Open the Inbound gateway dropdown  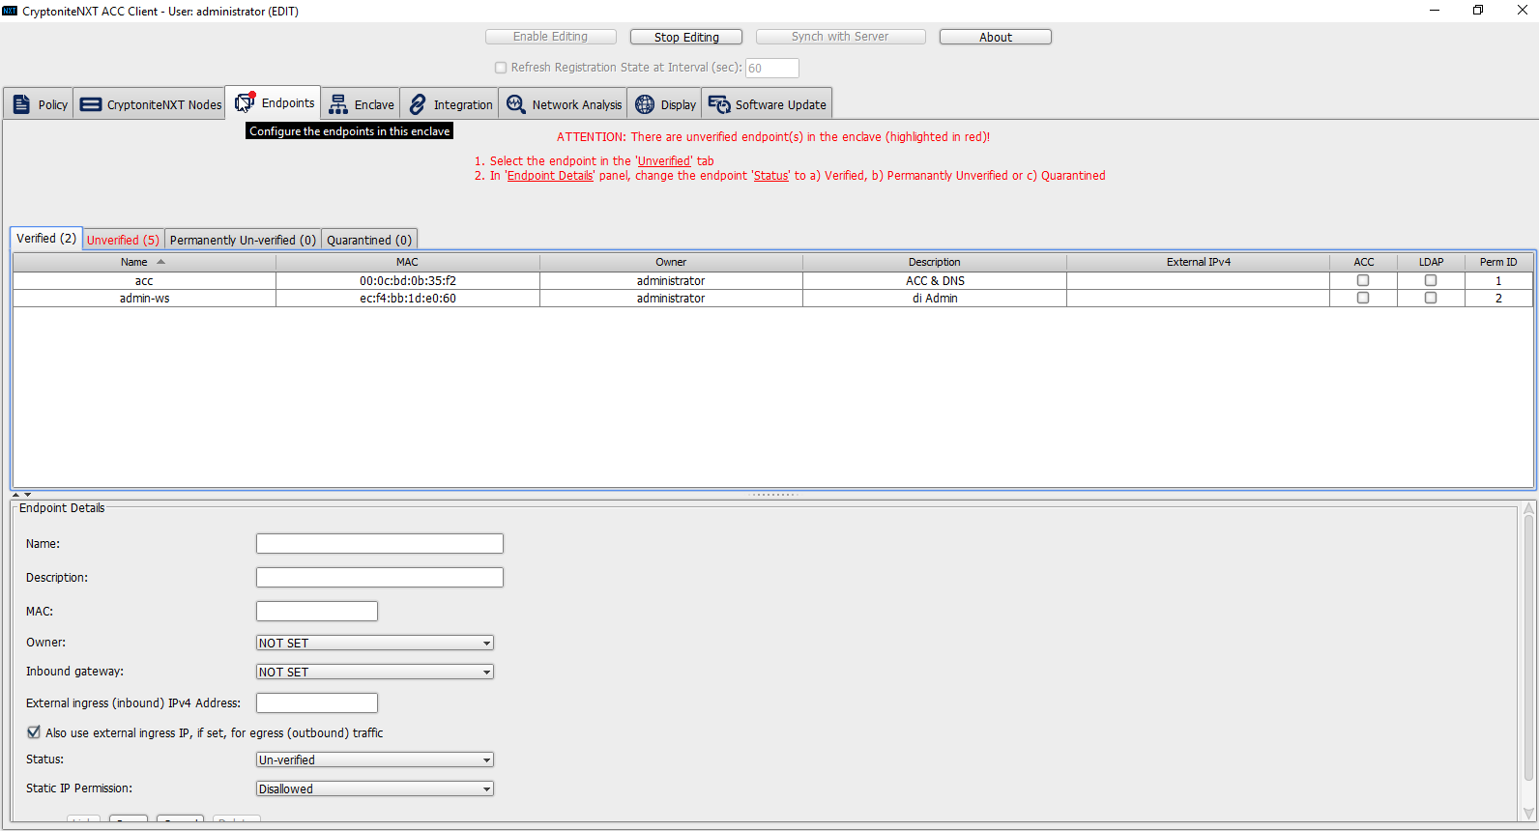375,672
